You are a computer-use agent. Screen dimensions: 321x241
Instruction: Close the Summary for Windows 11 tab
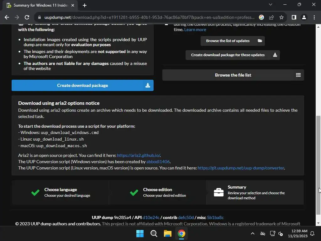pyautogui.click(x=73, y=5)
